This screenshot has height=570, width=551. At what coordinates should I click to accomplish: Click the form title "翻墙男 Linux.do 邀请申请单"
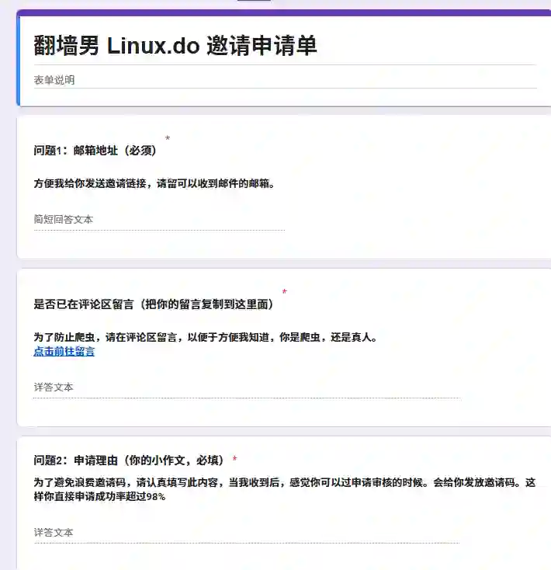[175, 46]
